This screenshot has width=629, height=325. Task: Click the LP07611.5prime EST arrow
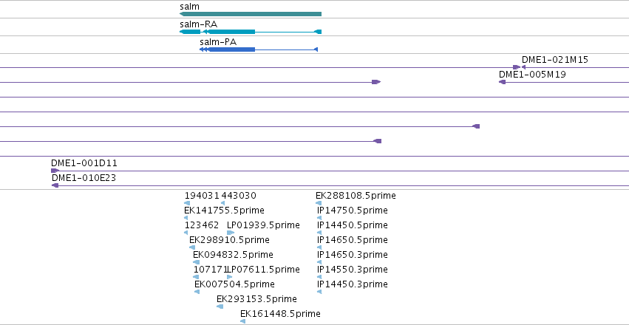[x=229, y=277]
